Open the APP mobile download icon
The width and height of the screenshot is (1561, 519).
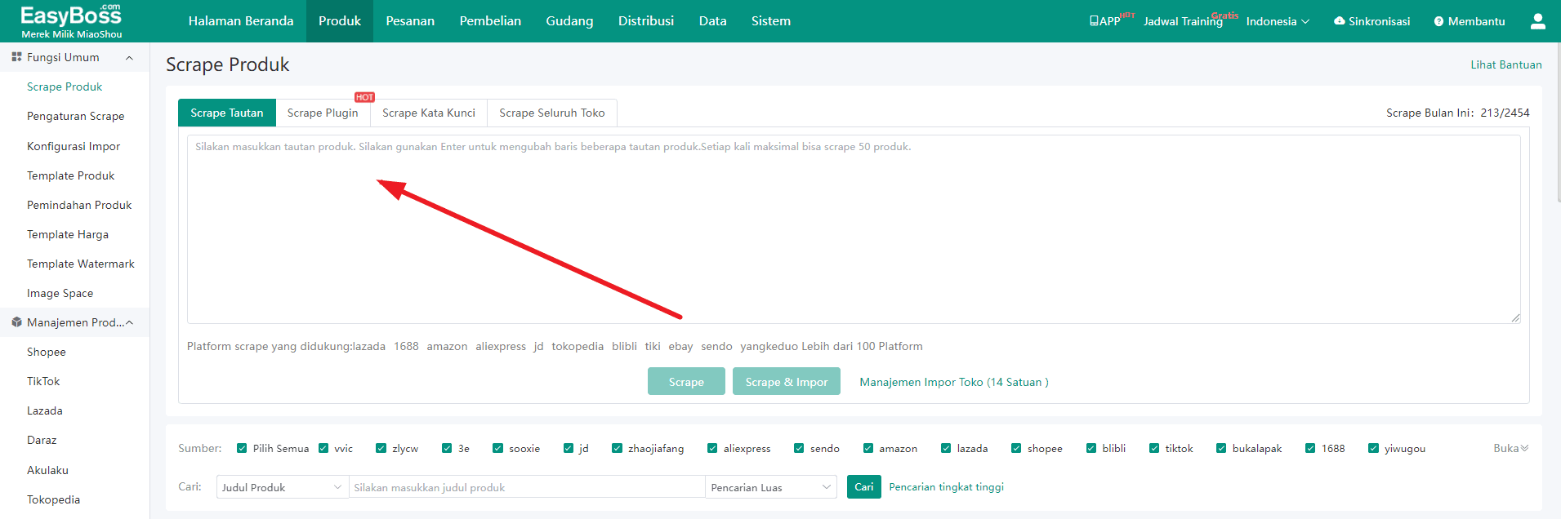(x=1094, y=21)
